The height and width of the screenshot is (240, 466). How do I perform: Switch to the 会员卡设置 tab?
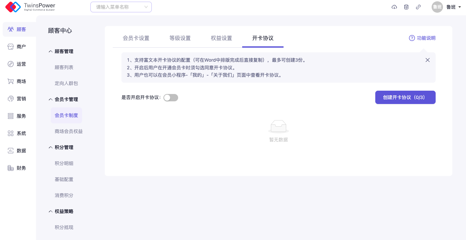coord(136,38)
